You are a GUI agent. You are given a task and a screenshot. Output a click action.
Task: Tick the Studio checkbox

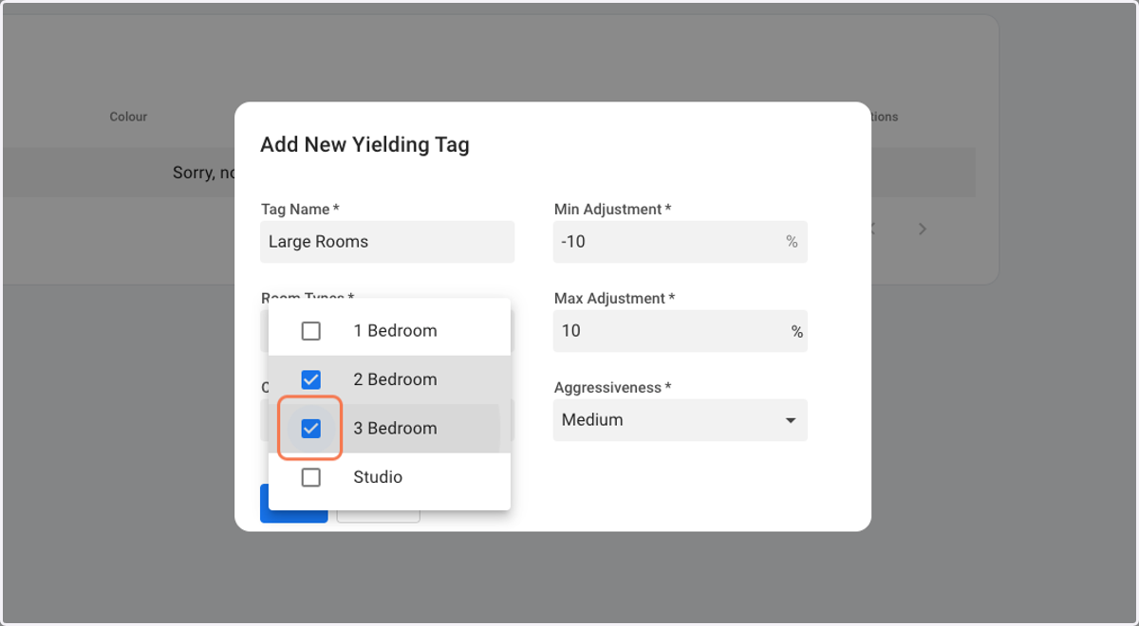tap(310, 477)
